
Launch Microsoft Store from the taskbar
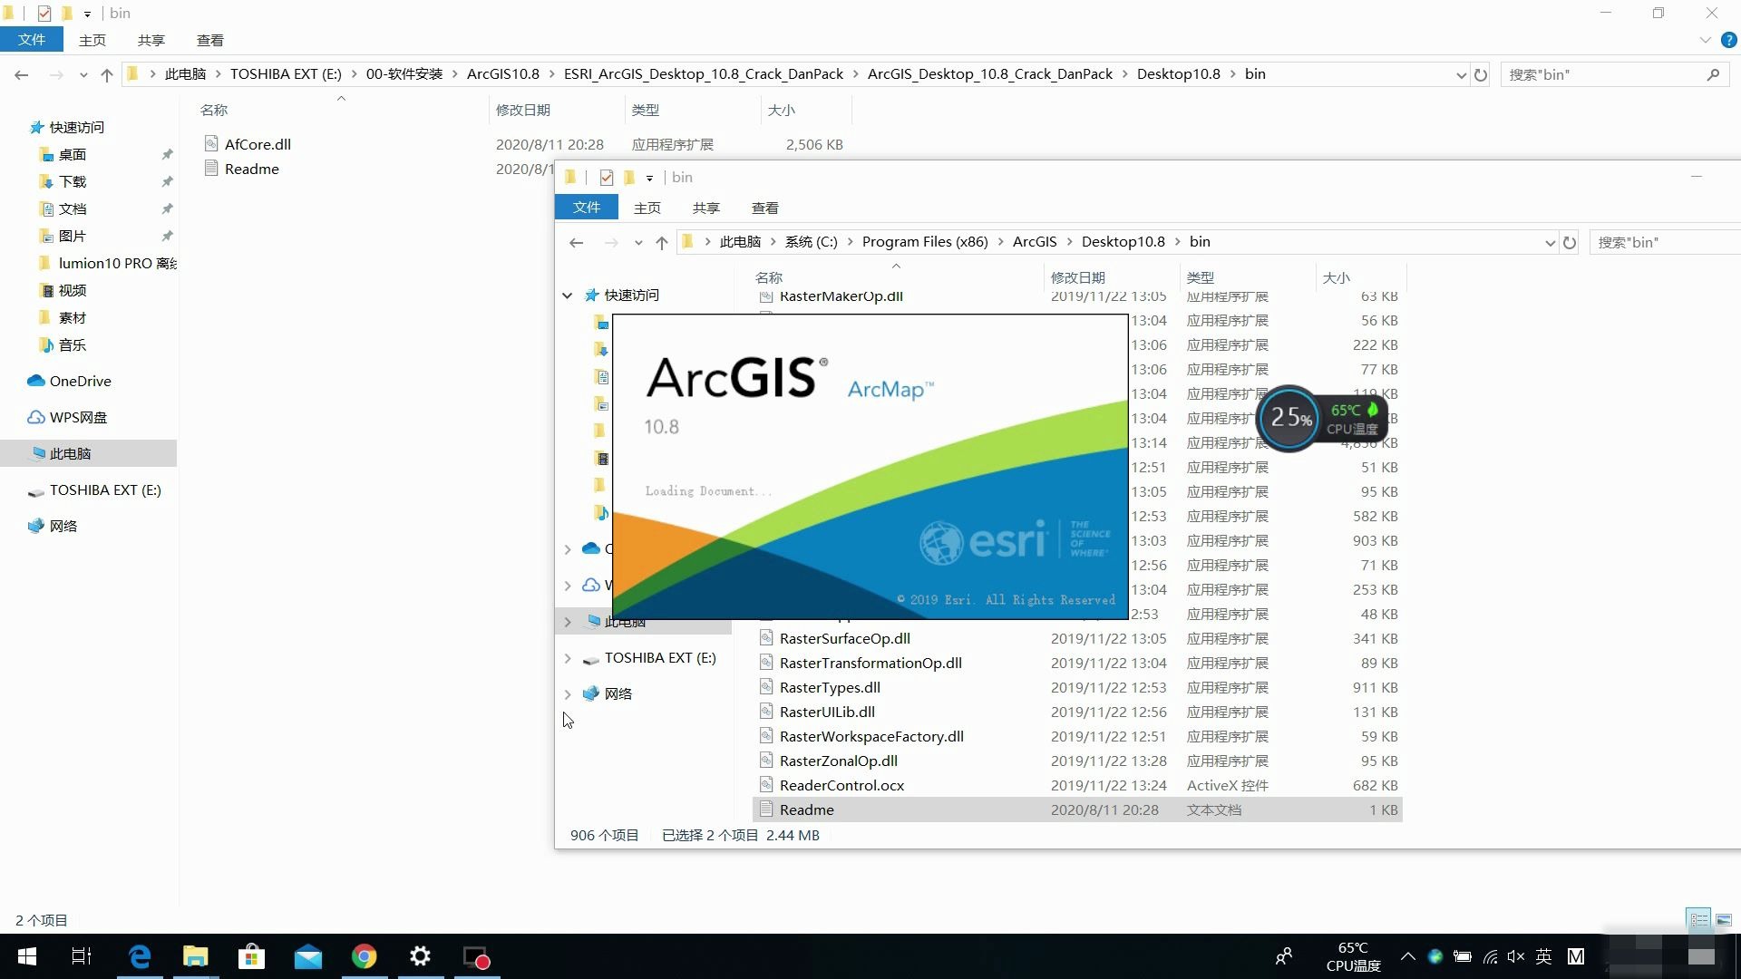pyautogui.click(x=251, y=956)
